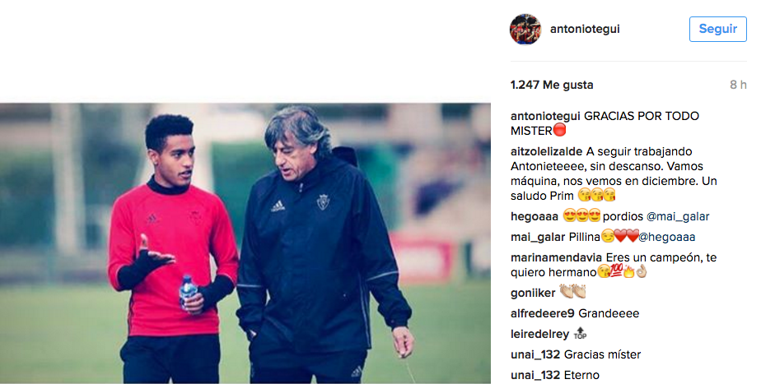Open antoniotegui's profile picture avatar
This screenshot has height=384, width=761.
pyautogui.click(x=525, y=29)
